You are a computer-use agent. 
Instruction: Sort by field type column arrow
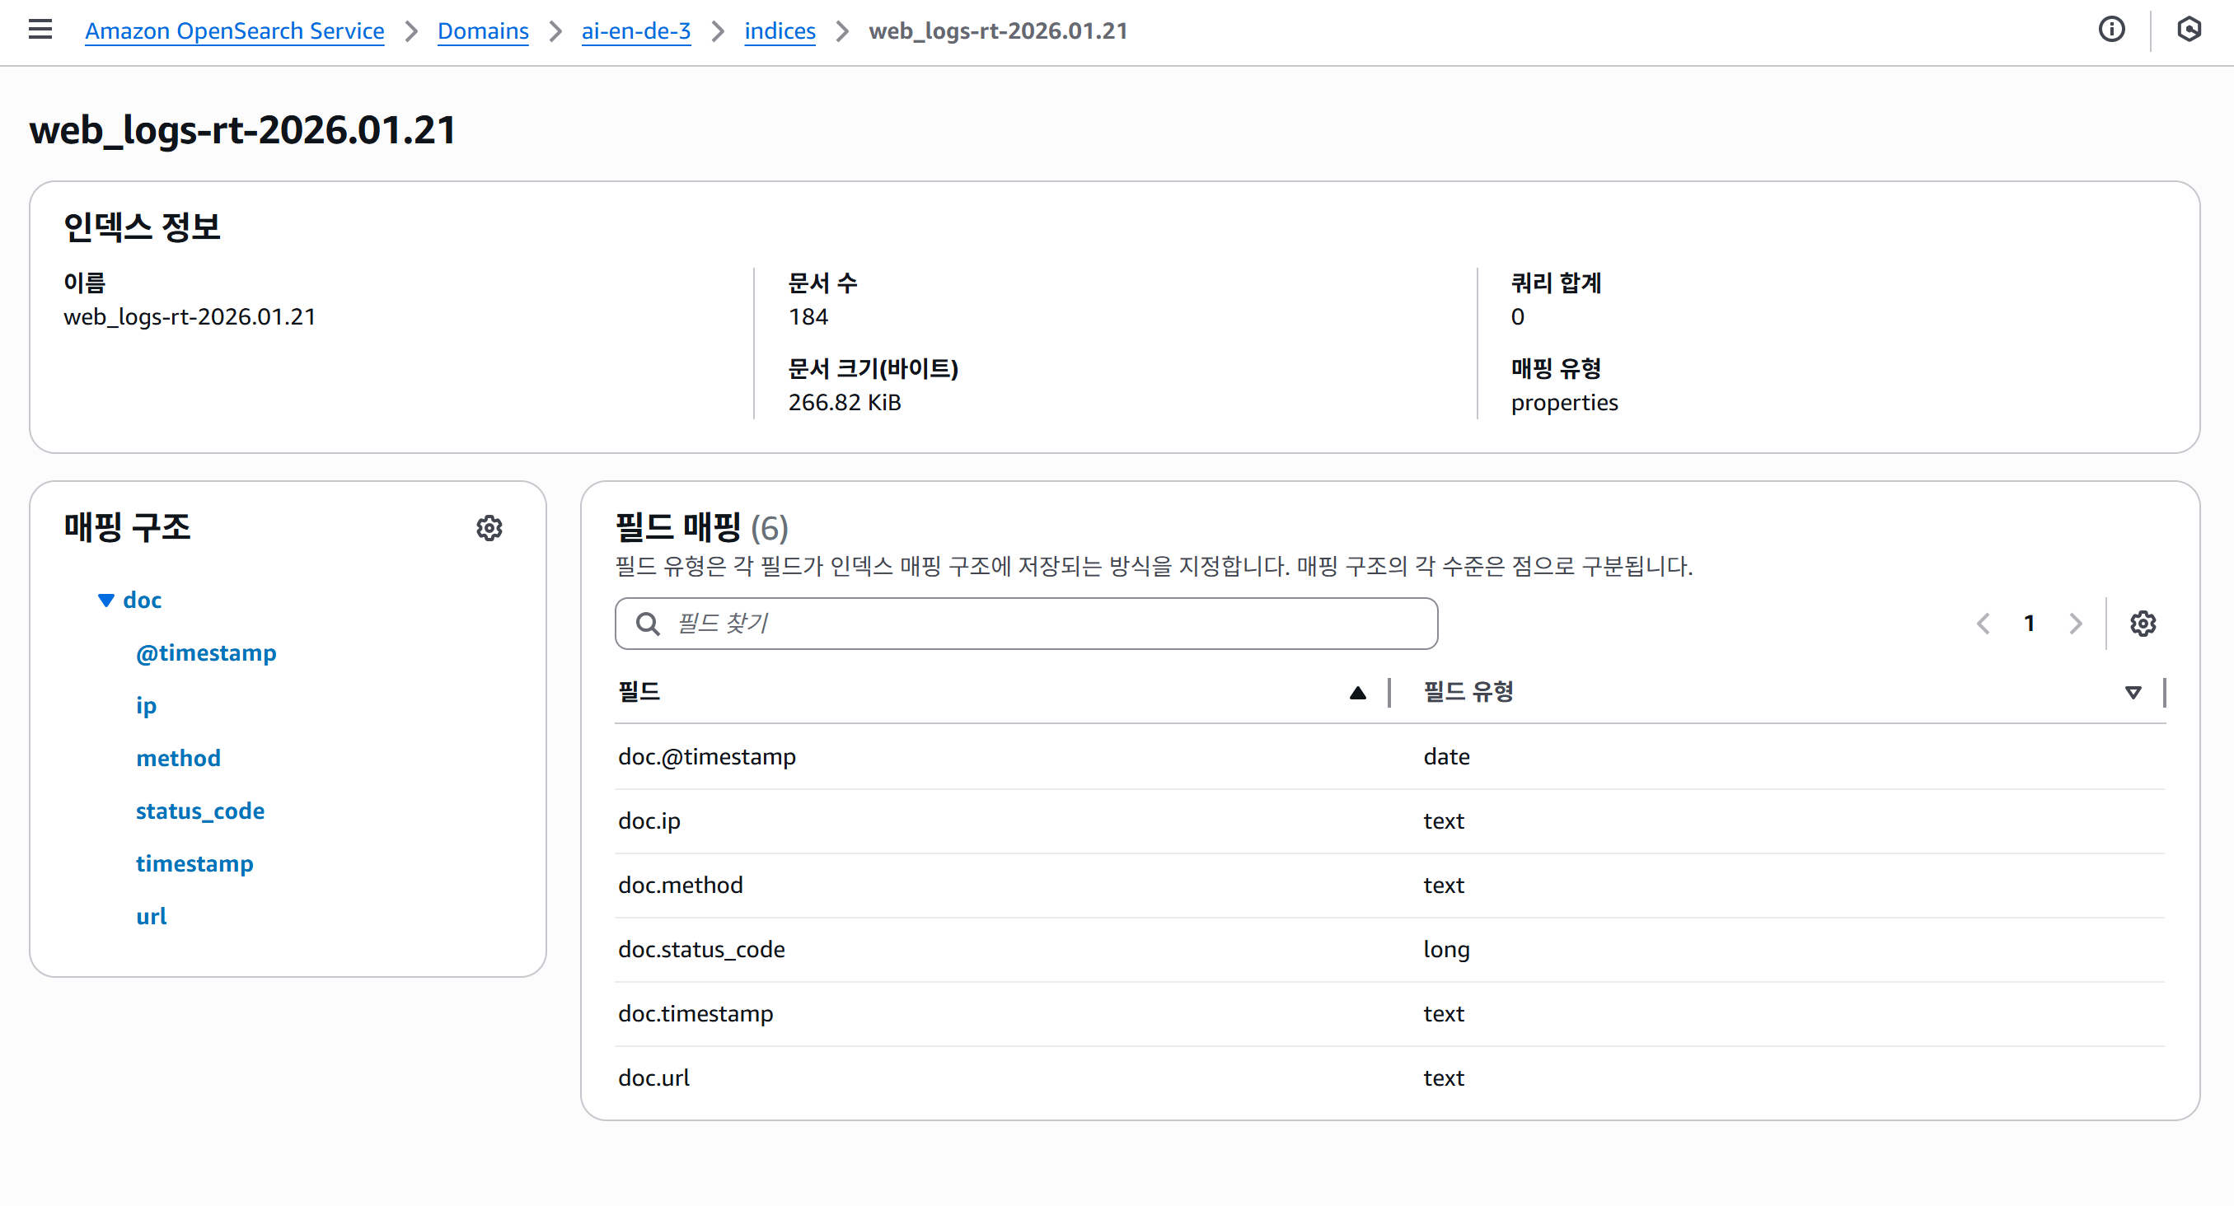click(2133, 693)
